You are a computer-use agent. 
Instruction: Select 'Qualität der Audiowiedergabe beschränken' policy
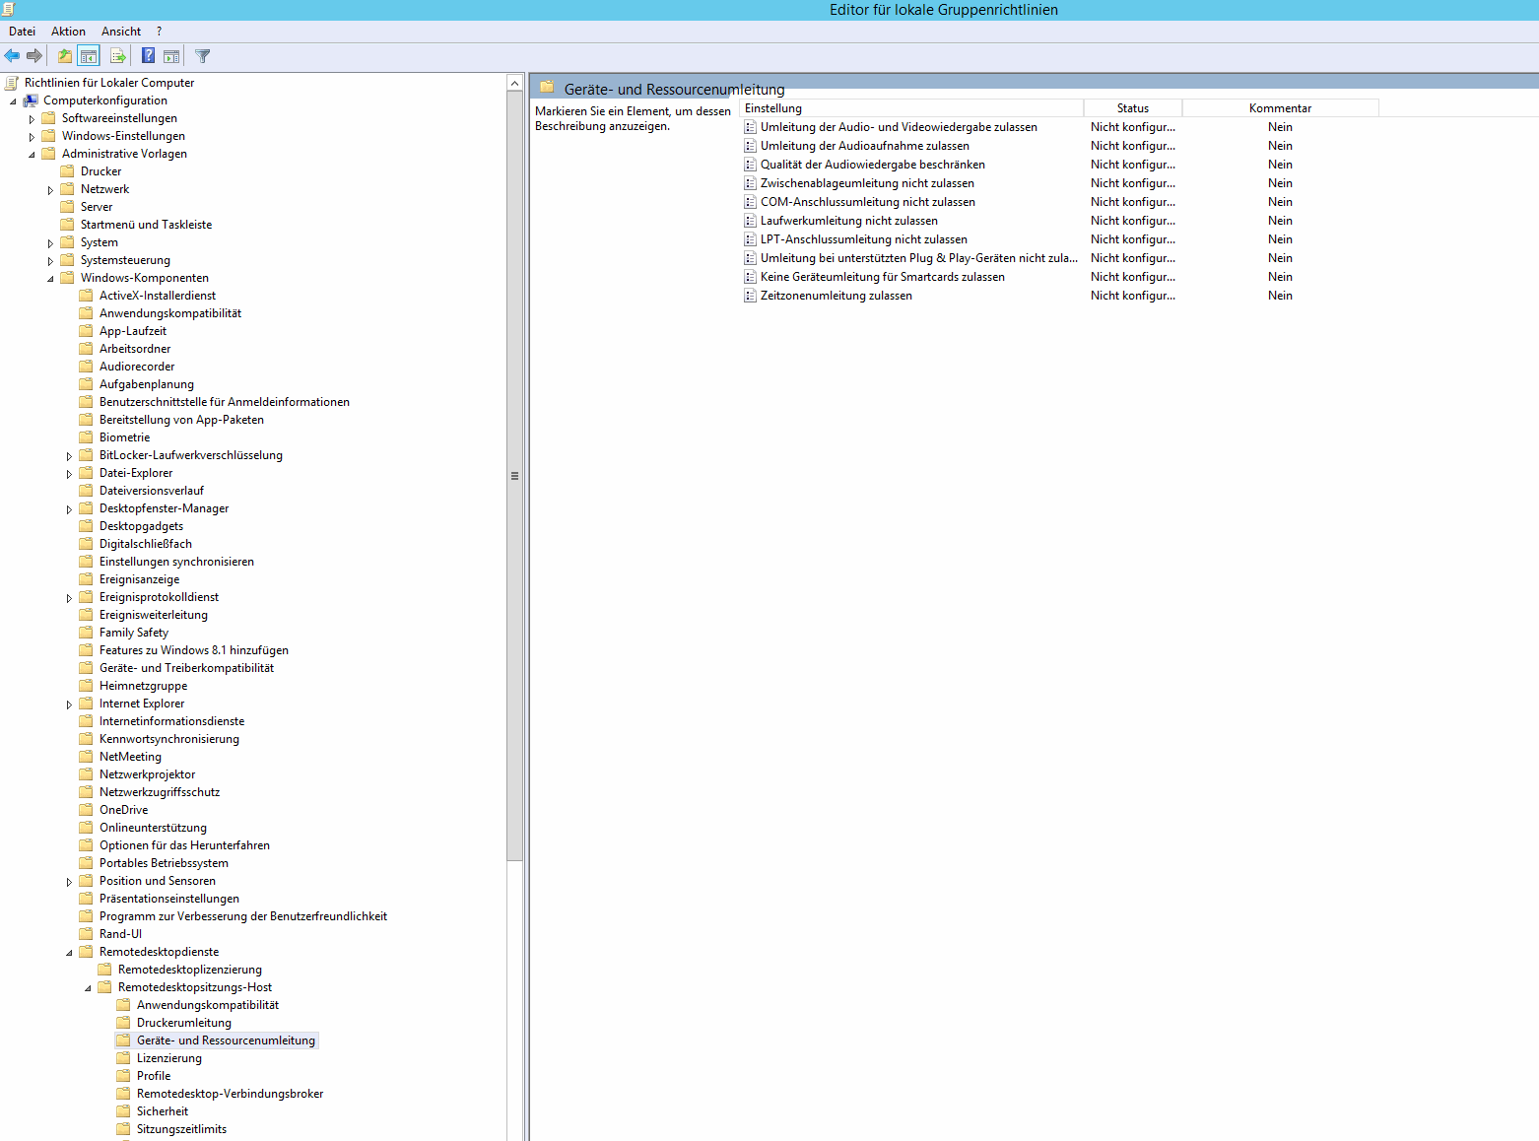873,165
